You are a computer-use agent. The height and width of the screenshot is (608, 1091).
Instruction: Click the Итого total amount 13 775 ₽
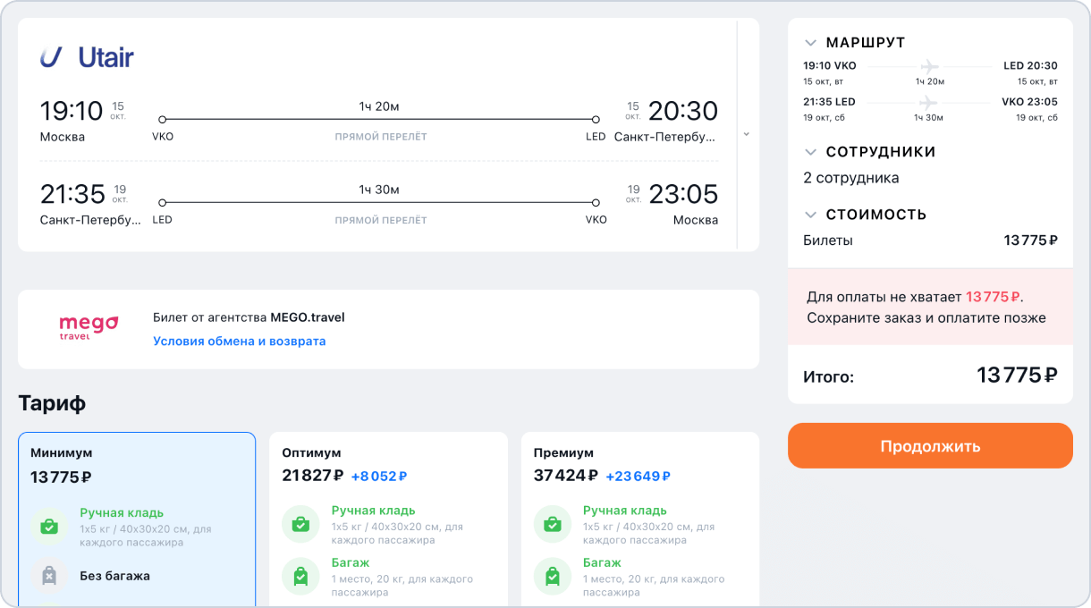pos(1018,376)
